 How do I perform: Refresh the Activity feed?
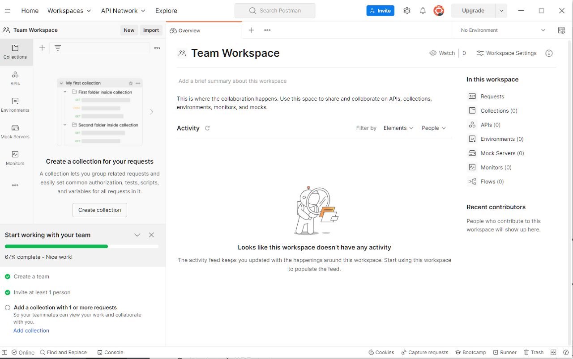click(207, 128)
